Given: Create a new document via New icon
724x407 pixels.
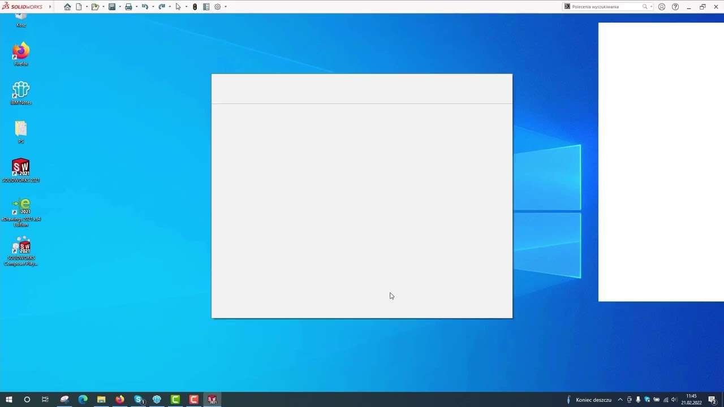Looking at the screenshot, I should [79, 7].
